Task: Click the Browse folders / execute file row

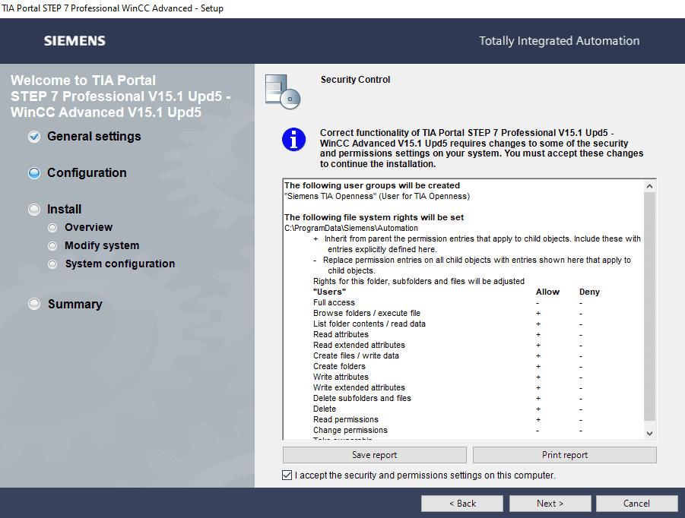Action: 448,314
